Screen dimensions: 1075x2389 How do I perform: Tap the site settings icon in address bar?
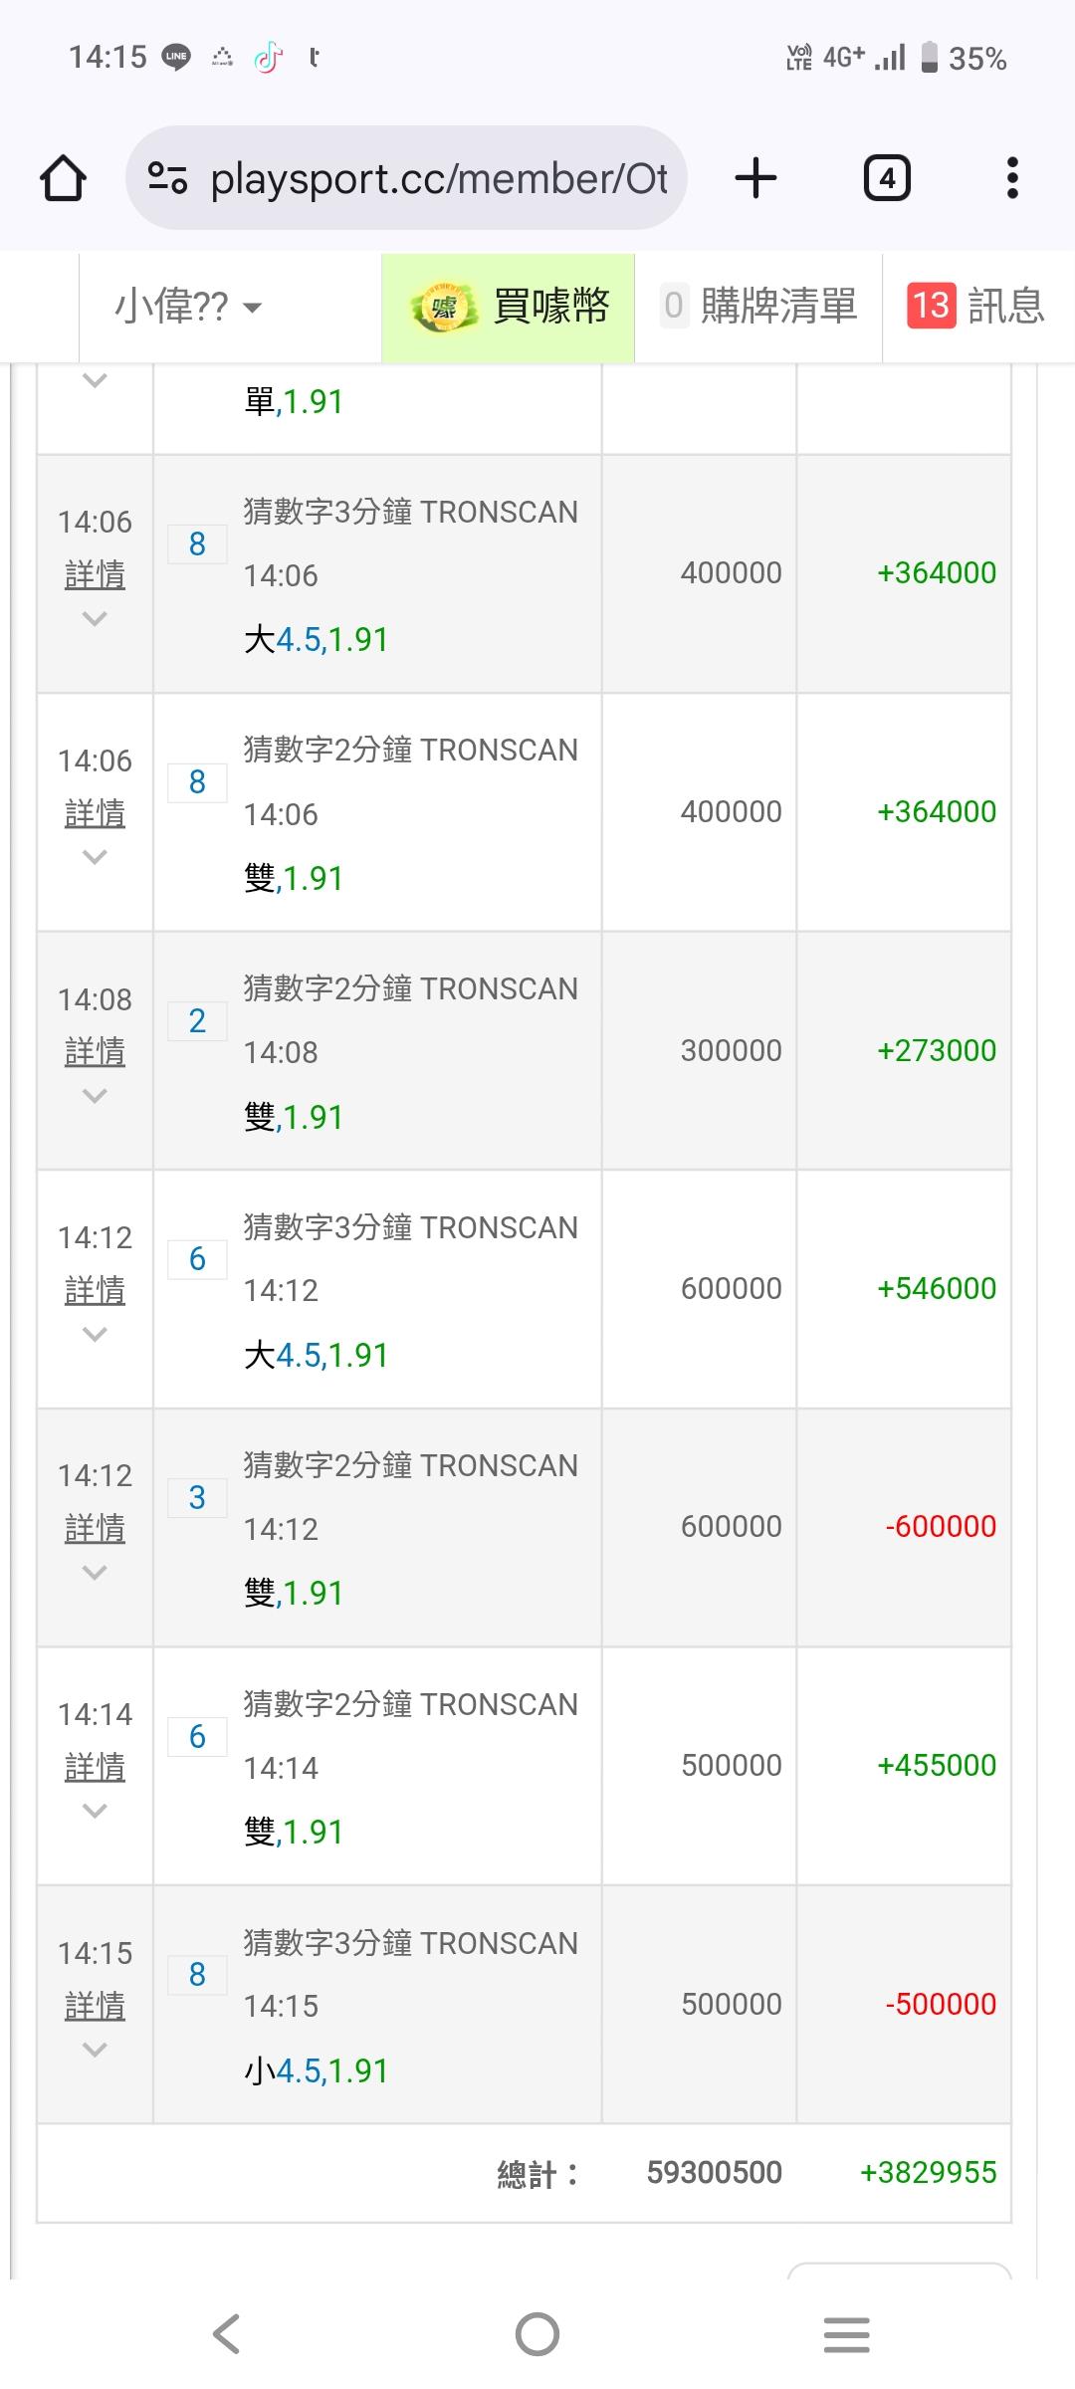(167, 179)
